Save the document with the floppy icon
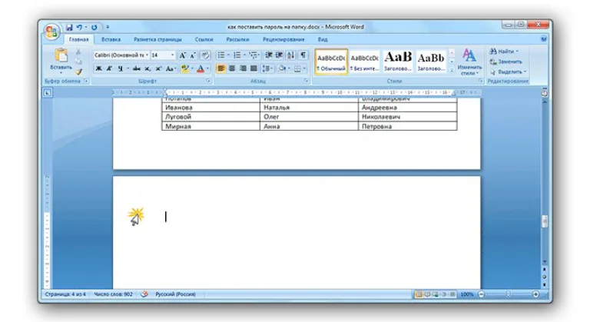590x322 pixels. [69, 28]
